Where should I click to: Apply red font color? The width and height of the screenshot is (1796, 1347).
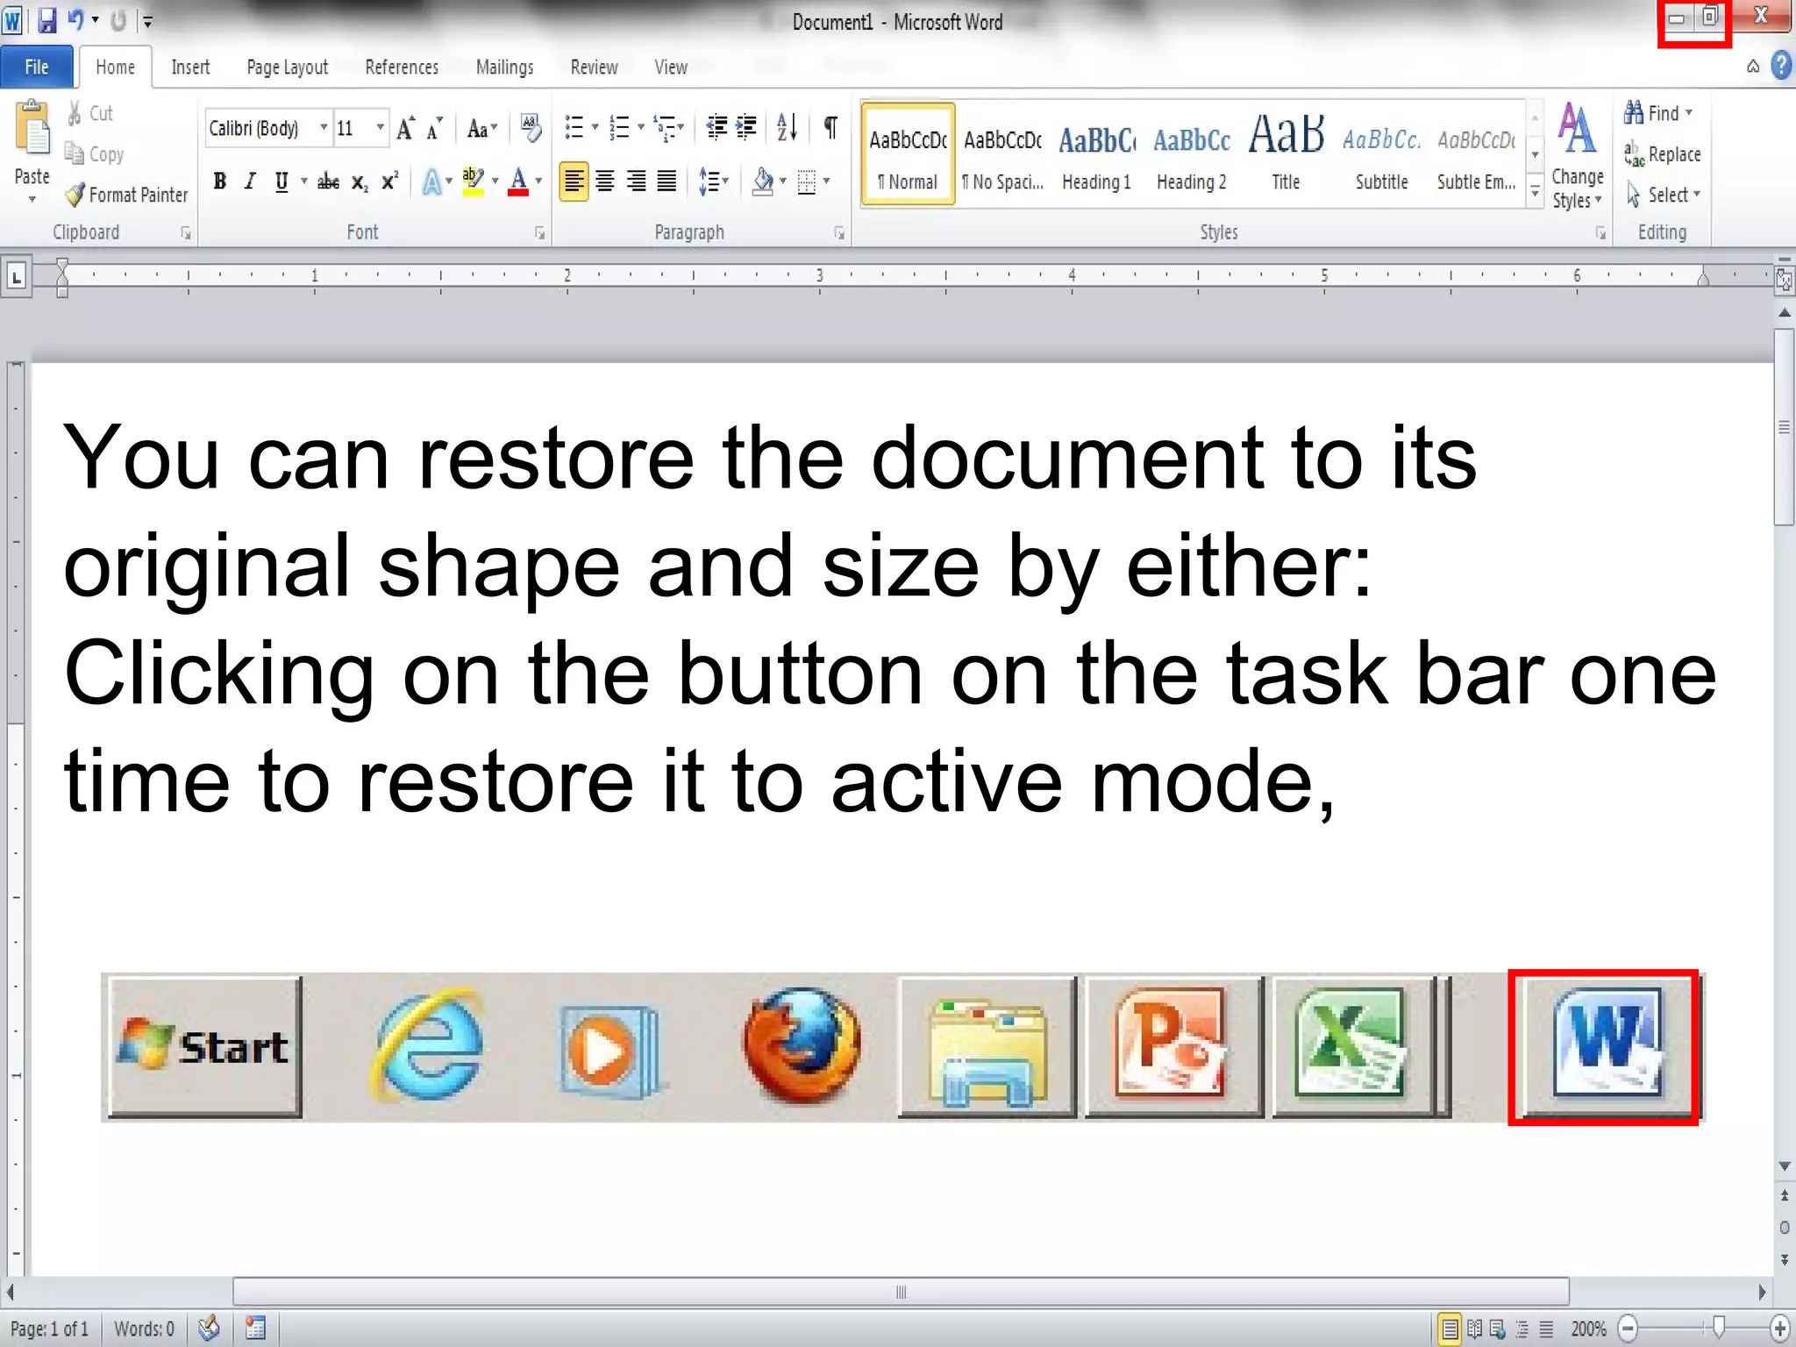pyautogui.click(x=518, y=182)
